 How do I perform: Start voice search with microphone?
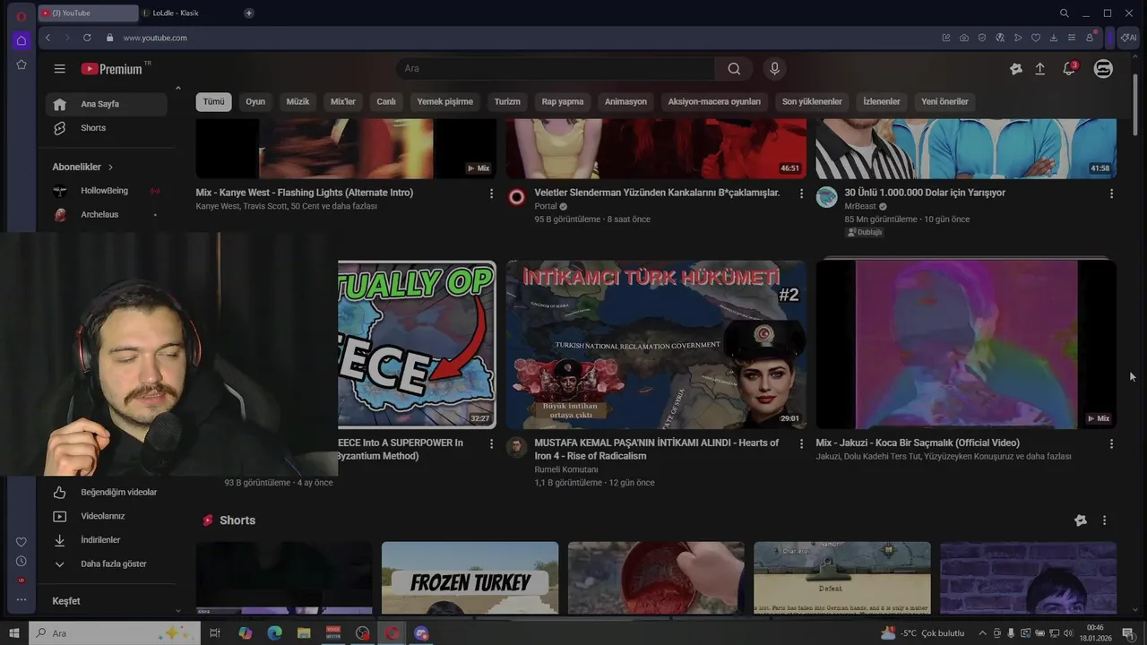click(x=774, y=69)
